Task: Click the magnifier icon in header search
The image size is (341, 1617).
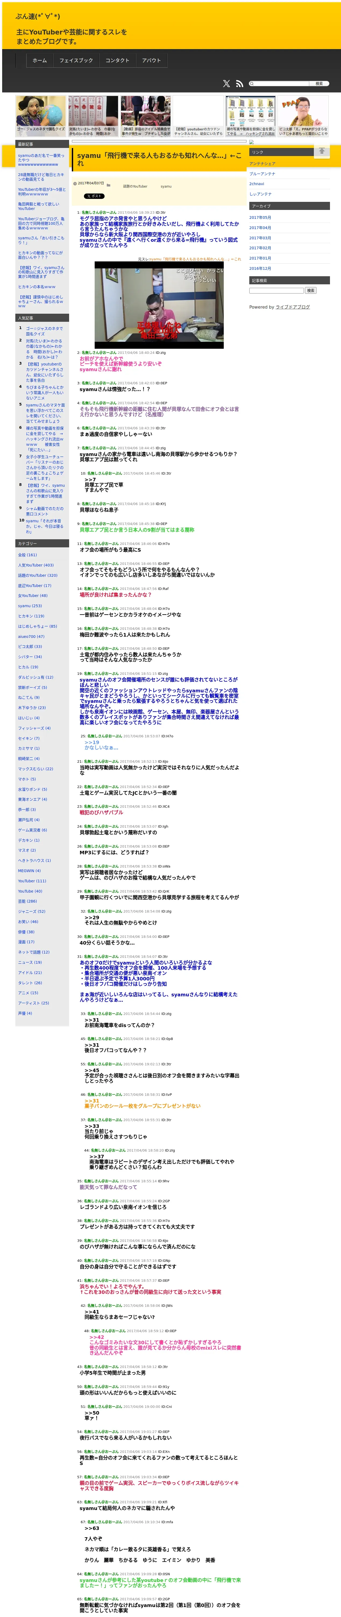Action: (252, 84)
